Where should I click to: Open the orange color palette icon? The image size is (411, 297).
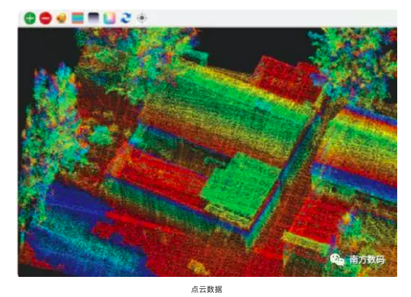point(61,18)
